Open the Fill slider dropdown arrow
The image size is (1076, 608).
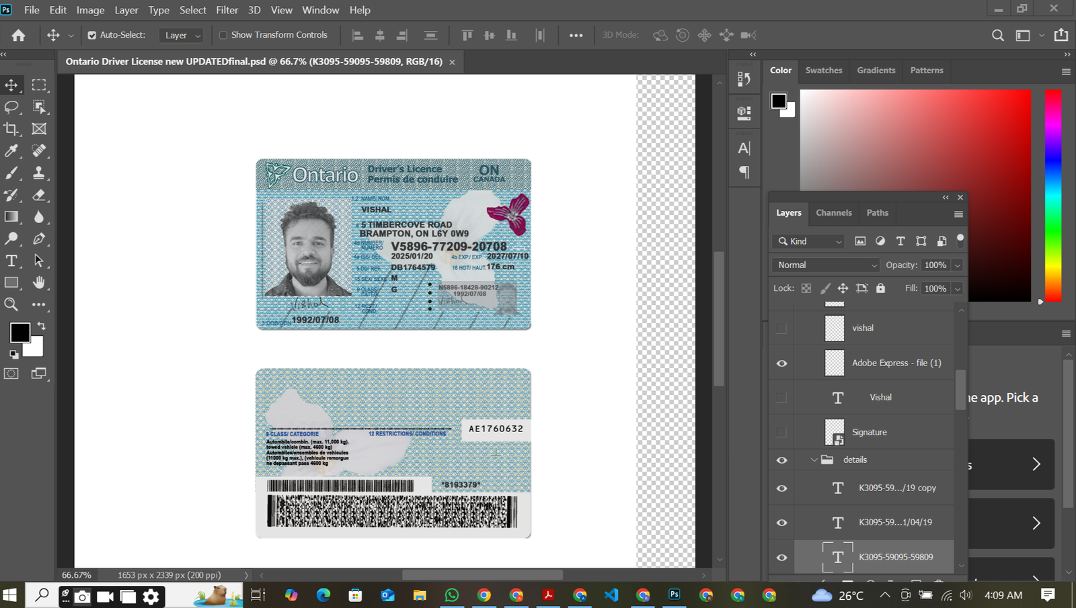pyautogui.click(x=958, y=289)
